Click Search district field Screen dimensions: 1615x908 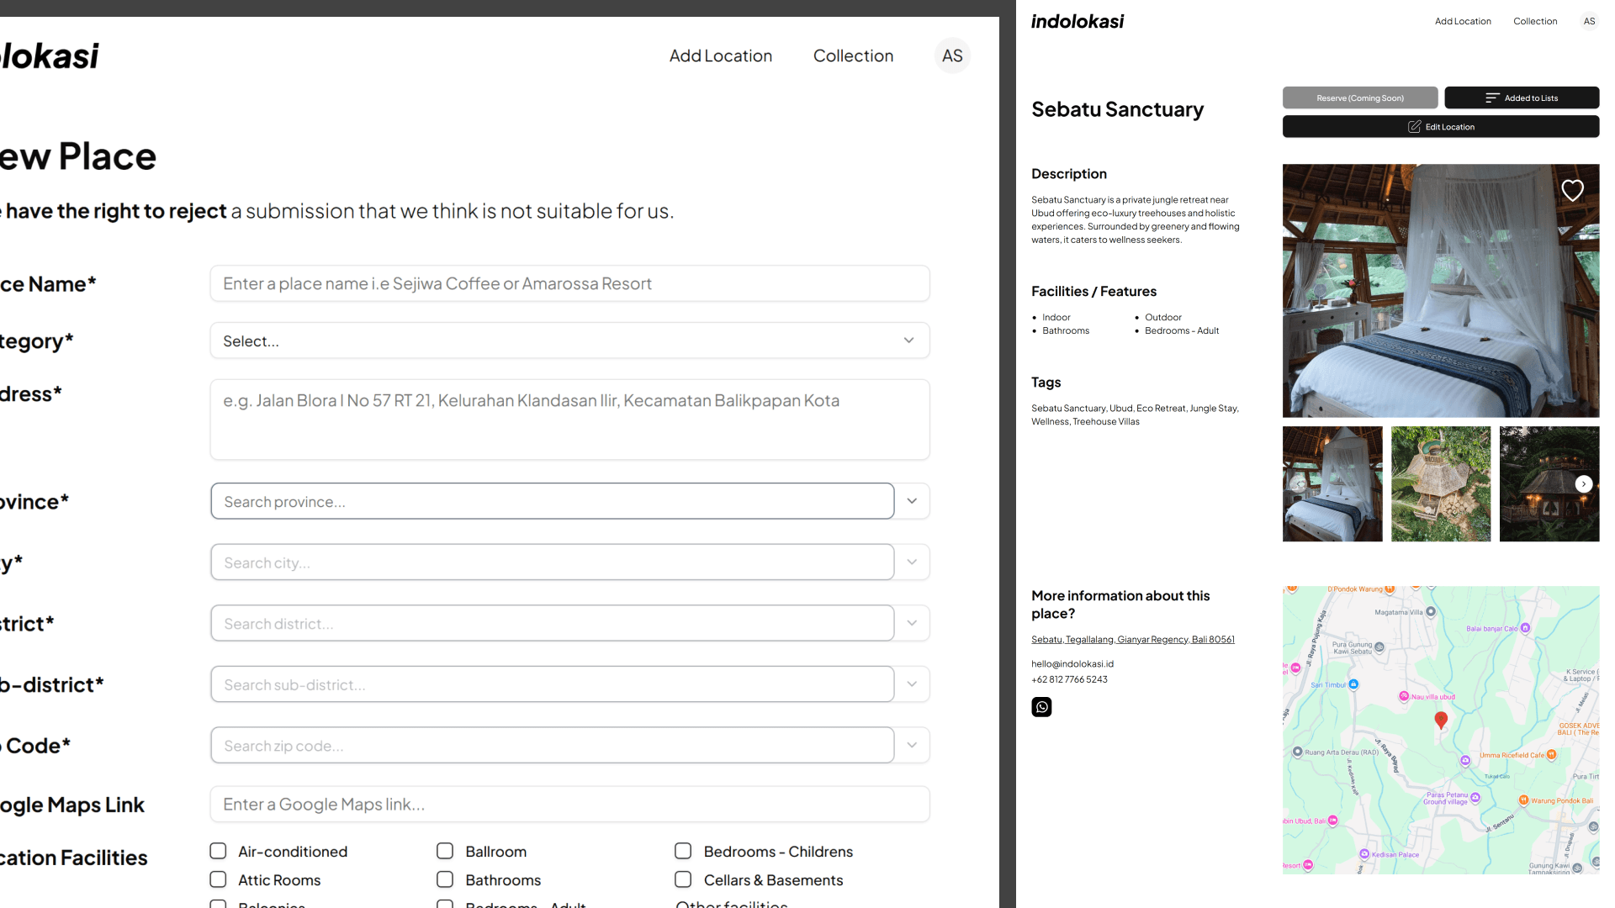pos(553,623)
